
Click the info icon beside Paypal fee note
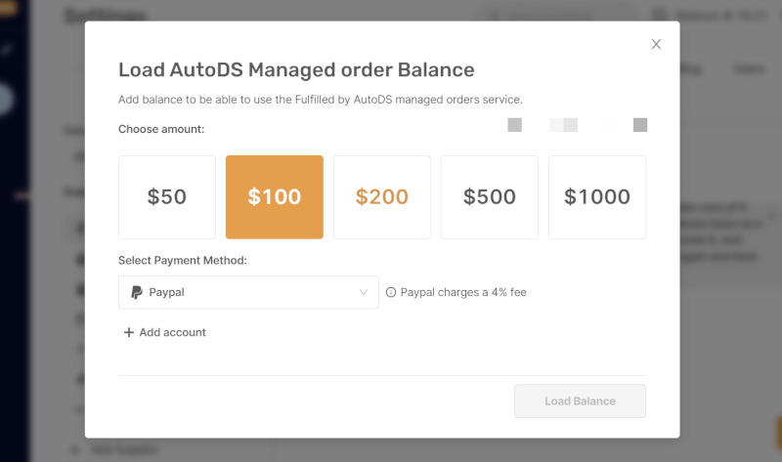(391, 292)
